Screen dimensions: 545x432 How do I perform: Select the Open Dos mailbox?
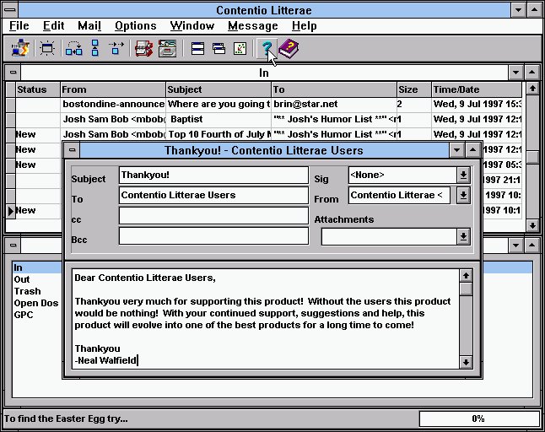[36, 303]
